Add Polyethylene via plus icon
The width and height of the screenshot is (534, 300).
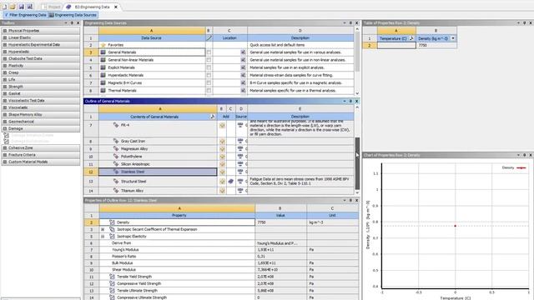(x=222, y=157)
